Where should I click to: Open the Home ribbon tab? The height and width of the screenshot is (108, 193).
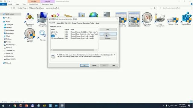click(x=10, y=4)
